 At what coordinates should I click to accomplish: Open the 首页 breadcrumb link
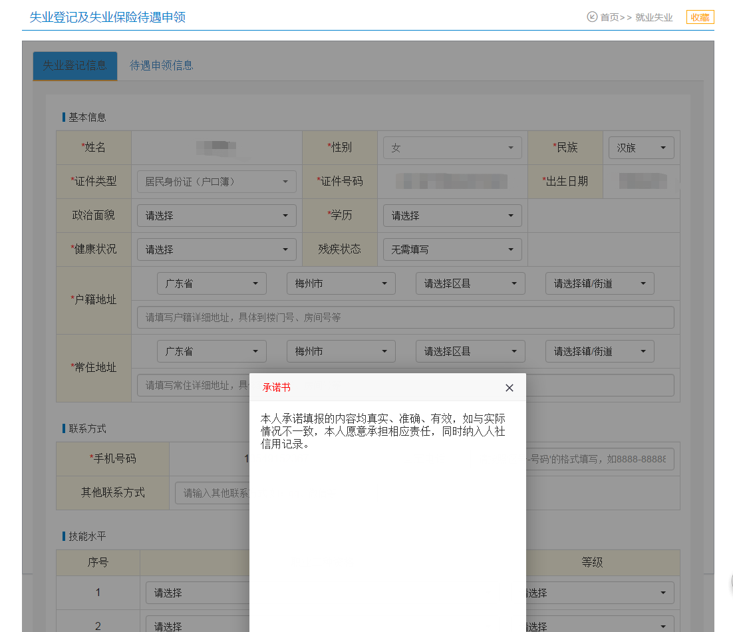(x=609, y=17)
